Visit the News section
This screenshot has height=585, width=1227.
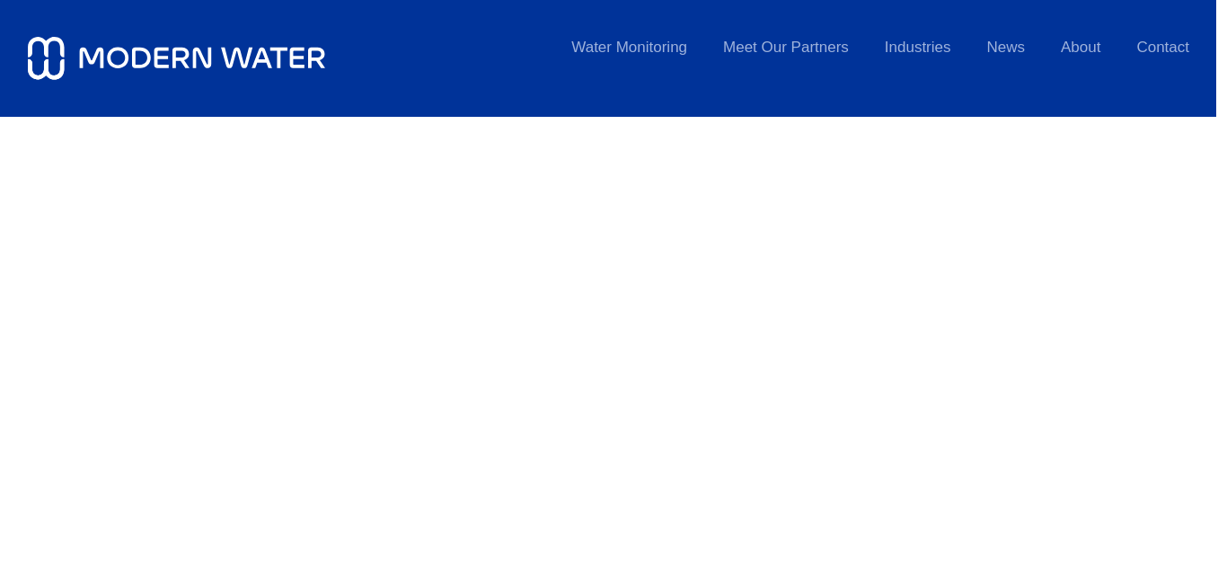[1005, 48]
